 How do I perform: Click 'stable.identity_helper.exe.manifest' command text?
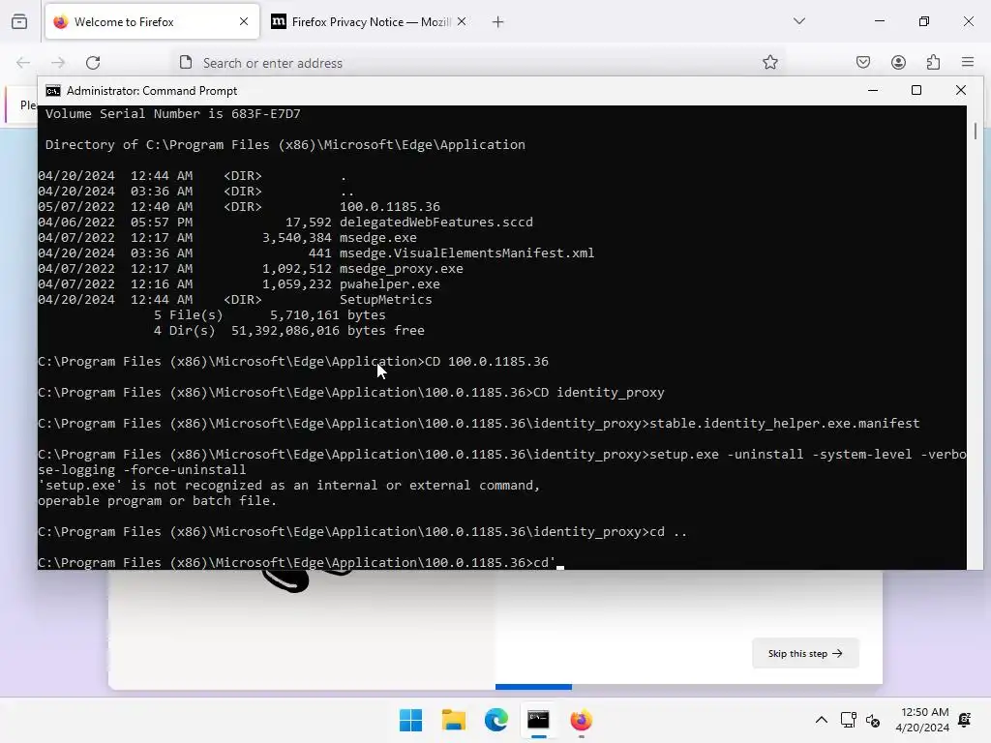[784, 424]
